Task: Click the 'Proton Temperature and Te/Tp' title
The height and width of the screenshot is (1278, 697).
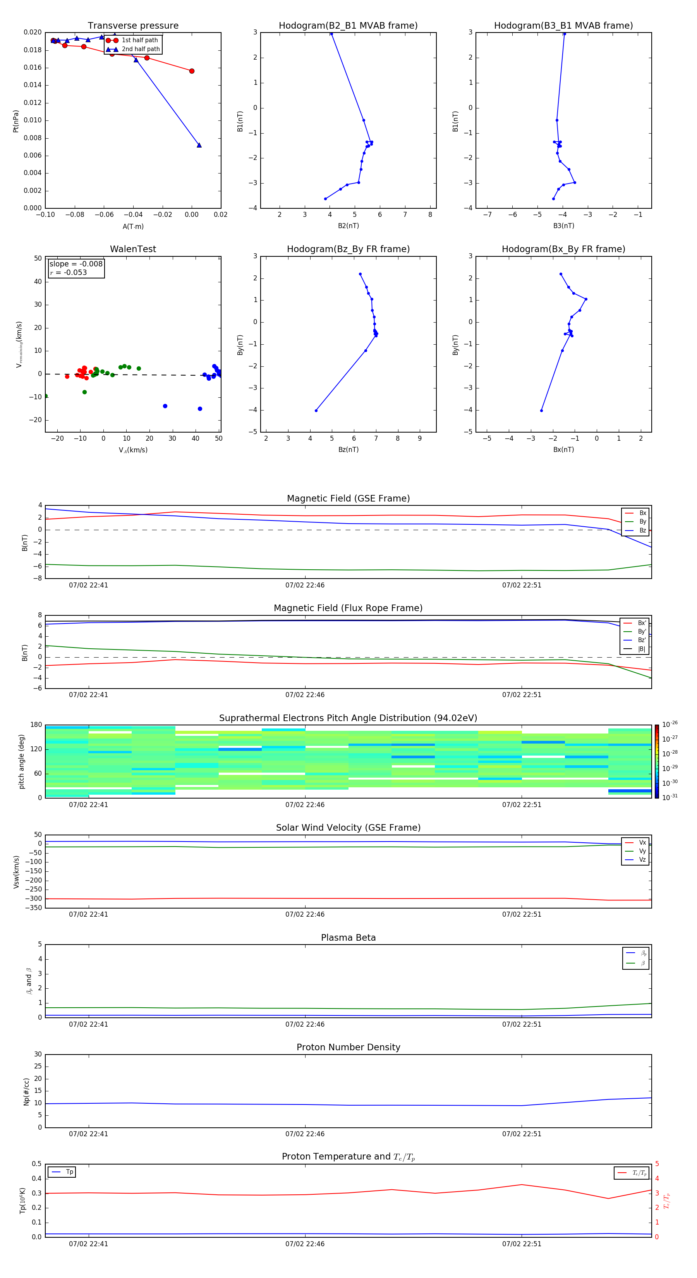Action: point(348,1156)
